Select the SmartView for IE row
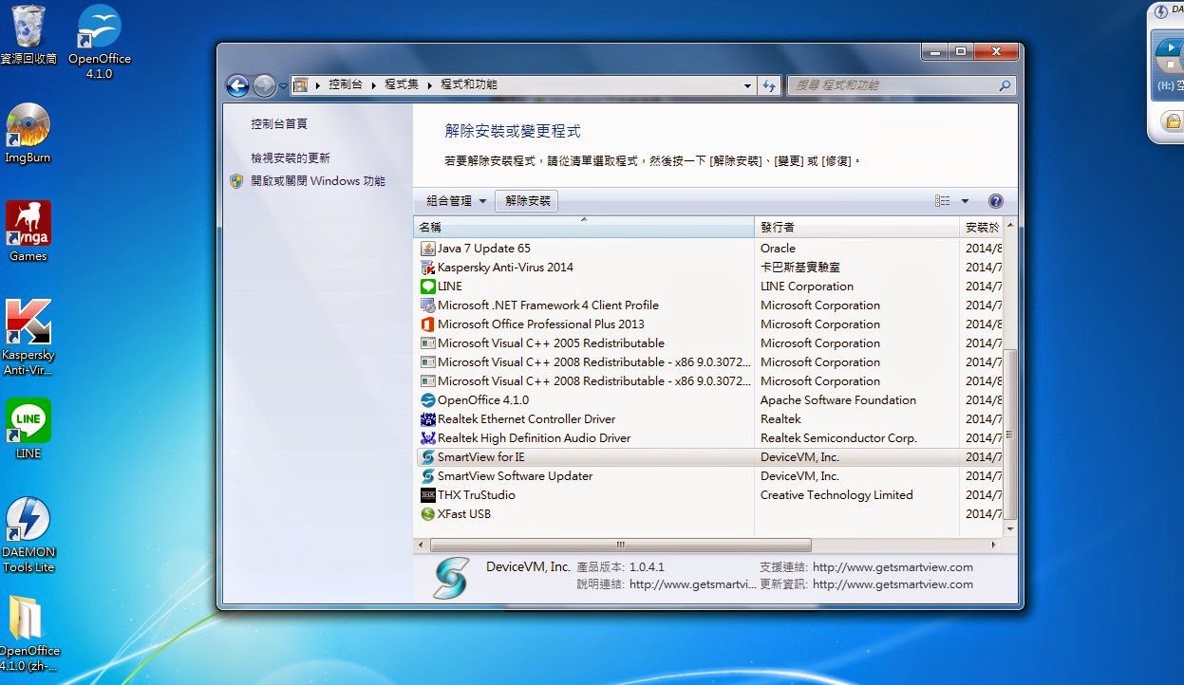The image size is (1184, 685). coord(708,457)
